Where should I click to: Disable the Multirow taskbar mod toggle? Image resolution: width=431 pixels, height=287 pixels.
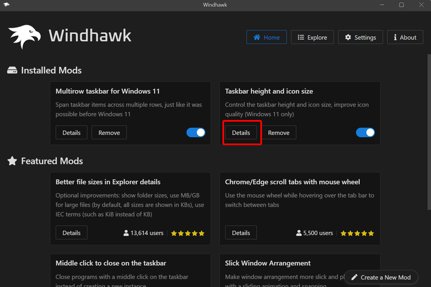pyautogui.click(x=196, y=133)
